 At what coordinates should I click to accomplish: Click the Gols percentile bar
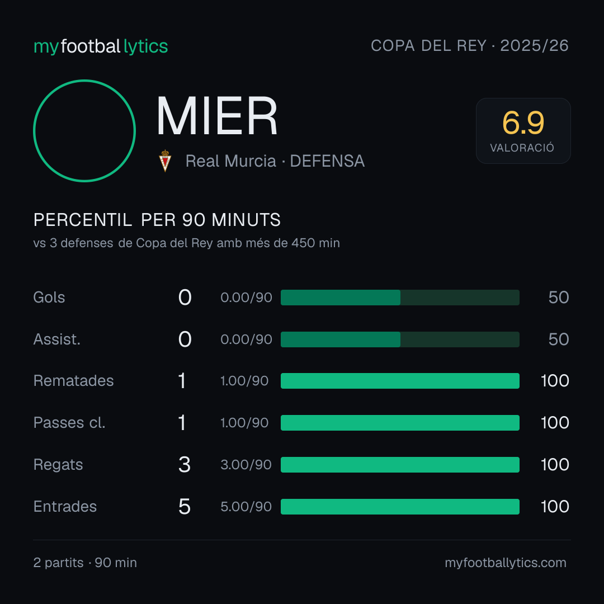(x=400, y=298)
